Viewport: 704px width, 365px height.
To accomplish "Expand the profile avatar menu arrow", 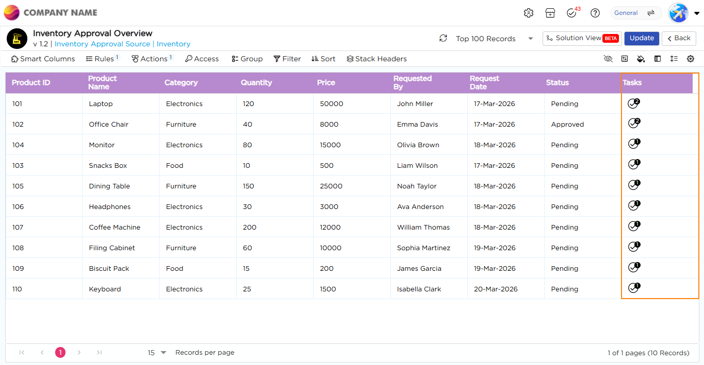I will coord(697,14).
